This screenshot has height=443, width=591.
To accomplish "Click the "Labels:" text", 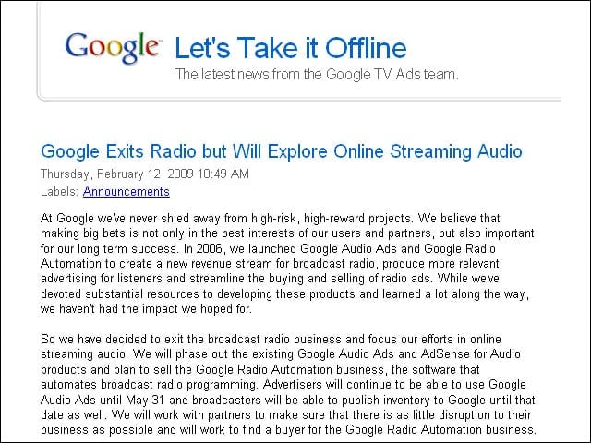I will point(59,191).
